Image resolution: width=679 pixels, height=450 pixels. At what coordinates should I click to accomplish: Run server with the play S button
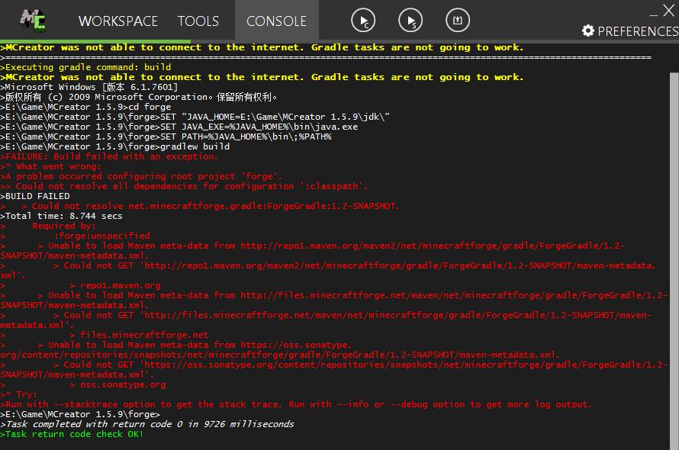(410, 21)
